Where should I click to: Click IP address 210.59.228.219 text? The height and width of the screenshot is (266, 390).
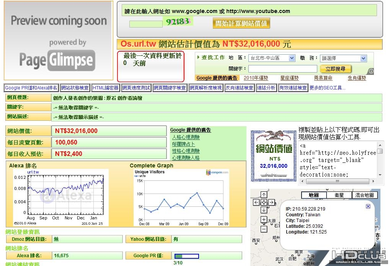pos(308,209)
